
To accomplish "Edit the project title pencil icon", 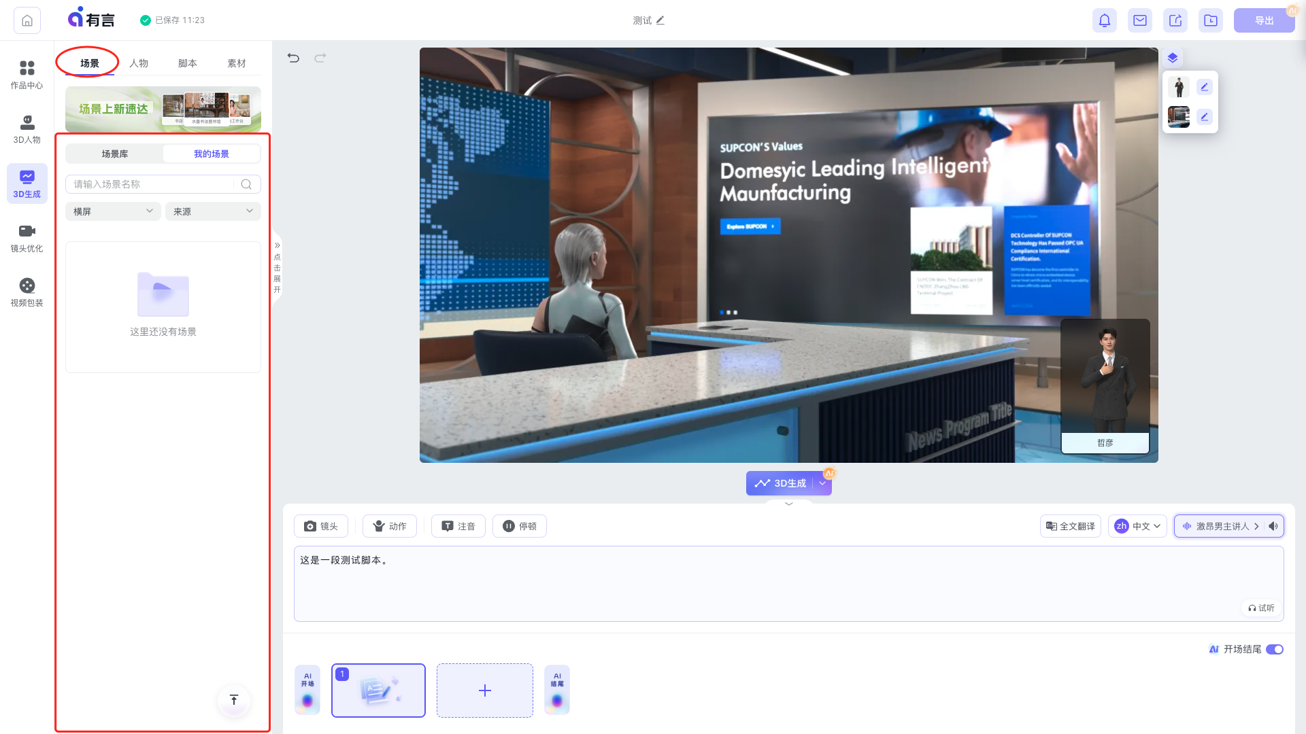I will point(660,20).
